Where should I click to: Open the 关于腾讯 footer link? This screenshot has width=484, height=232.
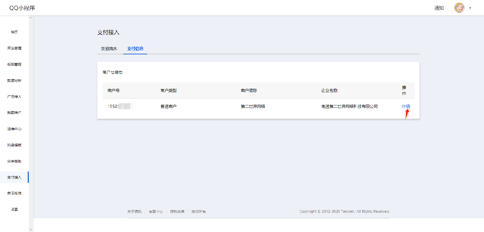[134, 212]
